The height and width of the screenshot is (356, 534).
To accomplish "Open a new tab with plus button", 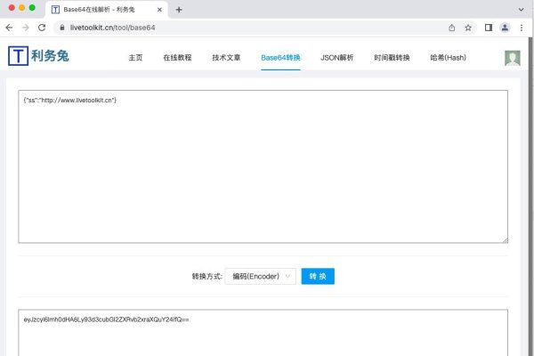I will click(179, 10).
